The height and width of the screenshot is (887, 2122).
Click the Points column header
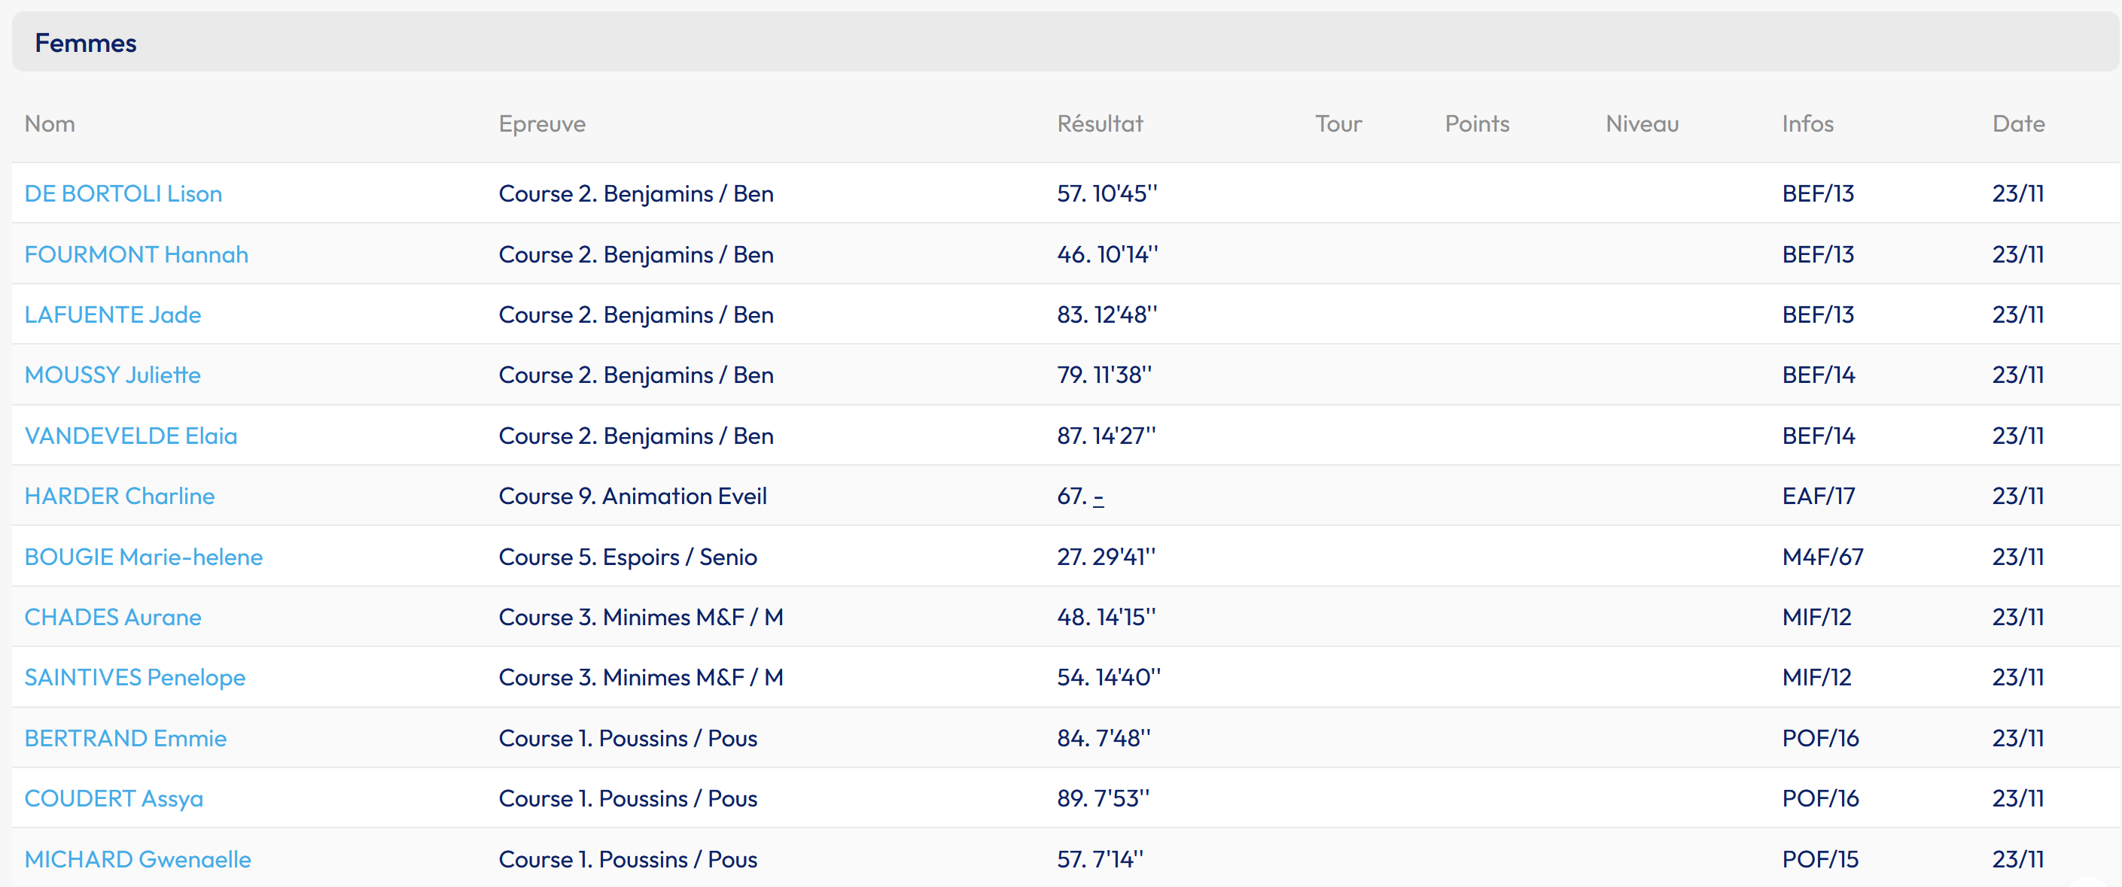[x=1476, y=123]
